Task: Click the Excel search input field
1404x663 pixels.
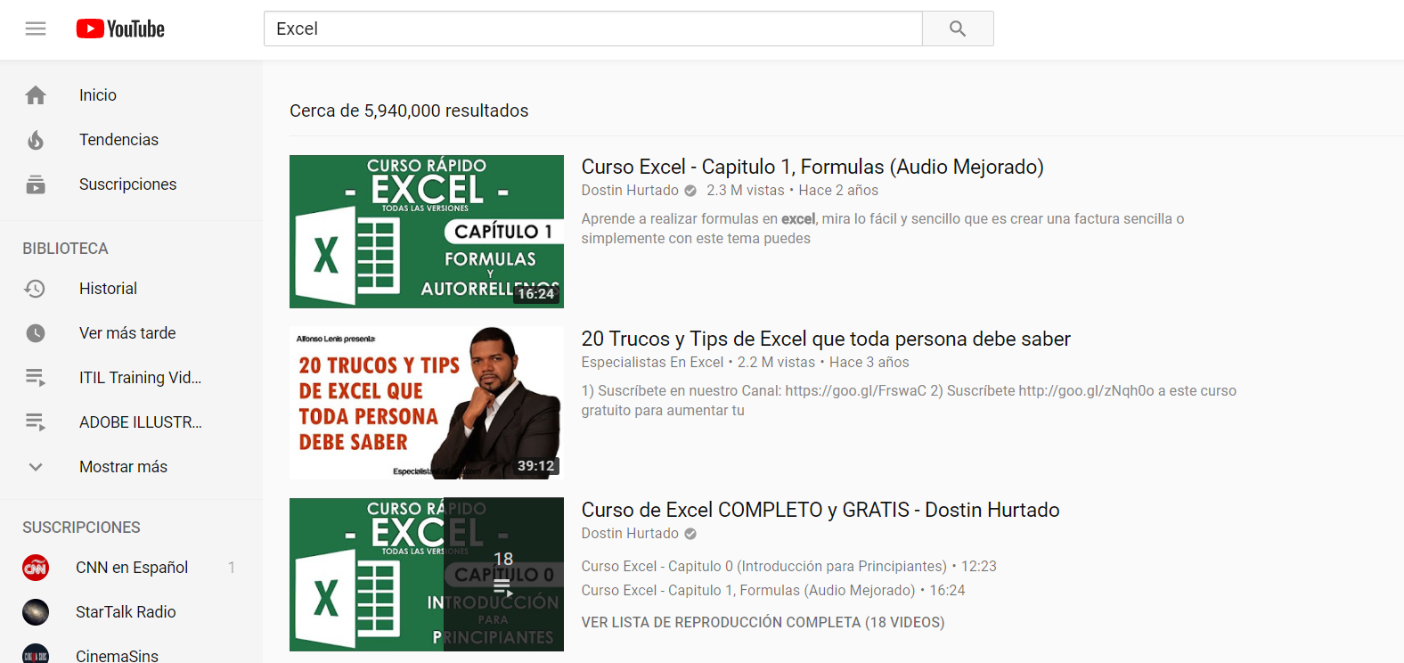Action: (593, 29)
